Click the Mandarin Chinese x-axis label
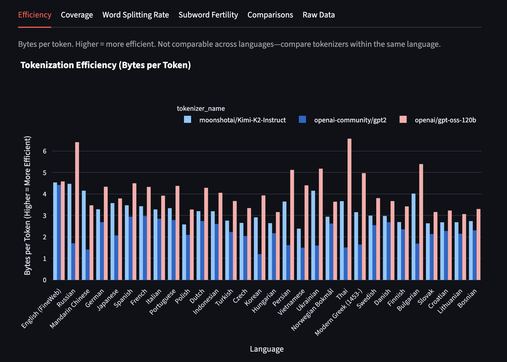 pos(70,309)
